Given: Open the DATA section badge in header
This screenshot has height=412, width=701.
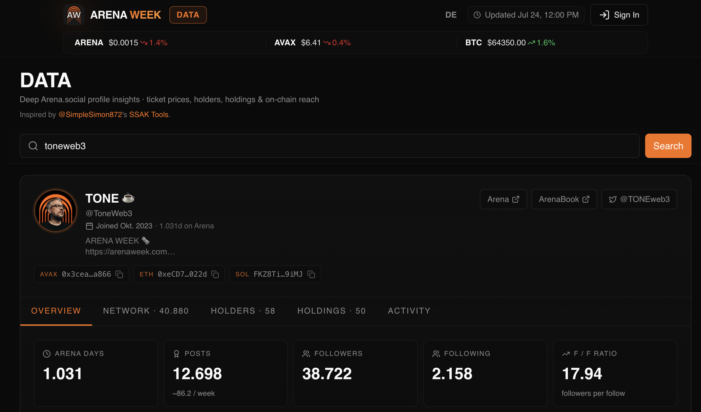Looking at the screenshot, I should pos(188,15).
